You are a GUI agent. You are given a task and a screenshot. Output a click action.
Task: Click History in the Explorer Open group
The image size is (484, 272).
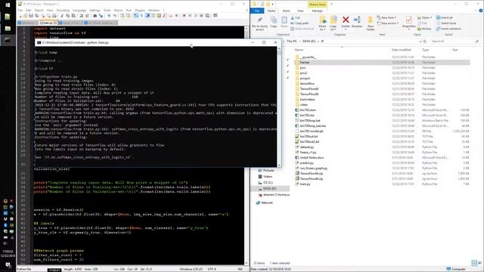tap(424, 29)
